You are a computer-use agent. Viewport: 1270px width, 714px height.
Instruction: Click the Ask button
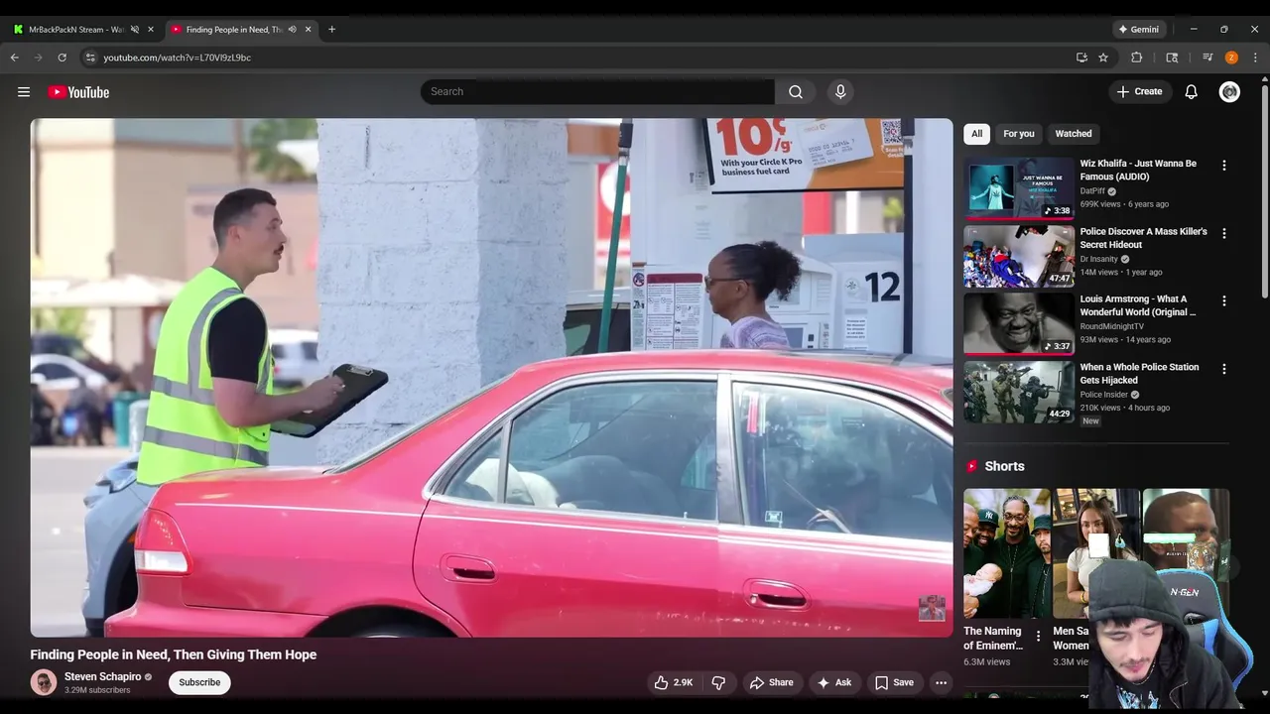point(833,682)
